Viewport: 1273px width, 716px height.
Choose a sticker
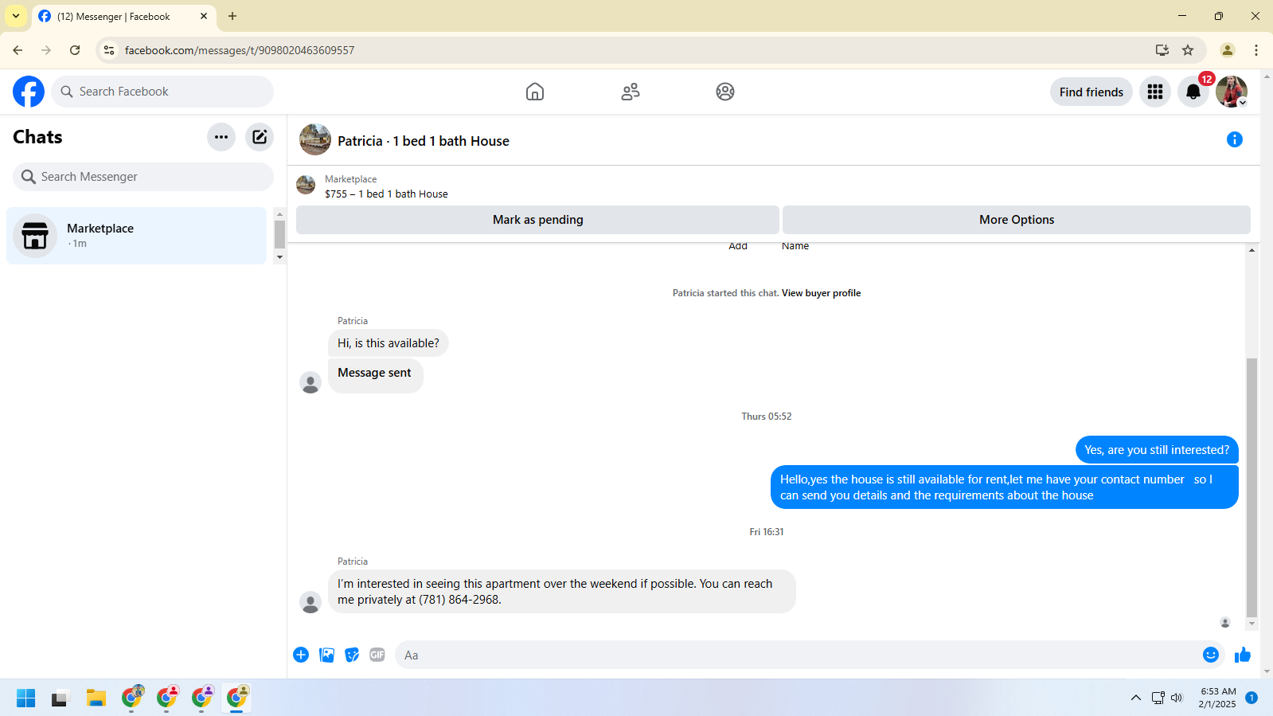[352, 655]
